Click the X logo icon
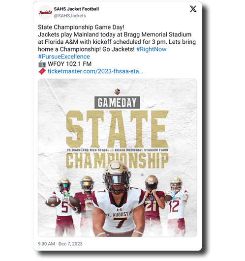Image resolution: width=245 pixels, height=261 pixels. tap(193, 9)
